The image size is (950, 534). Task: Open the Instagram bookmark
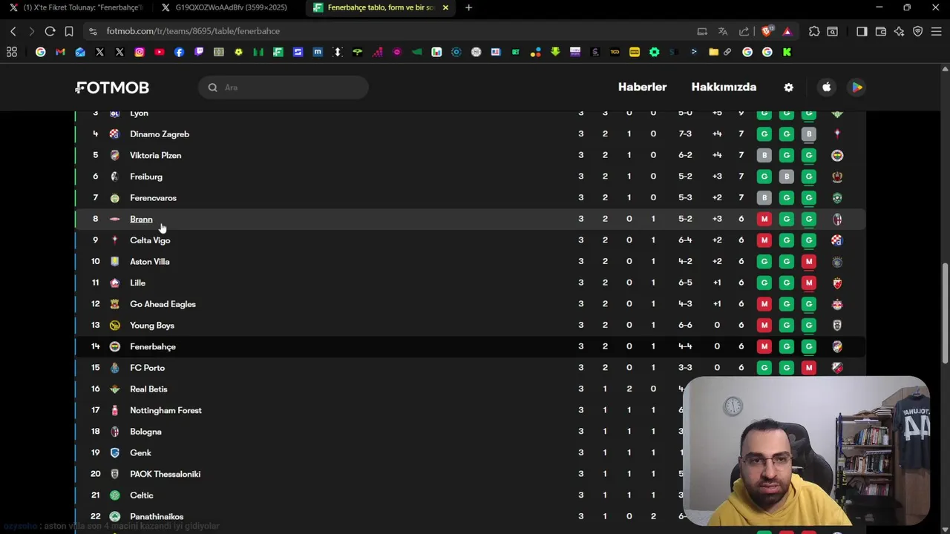[x=140, y=52]
